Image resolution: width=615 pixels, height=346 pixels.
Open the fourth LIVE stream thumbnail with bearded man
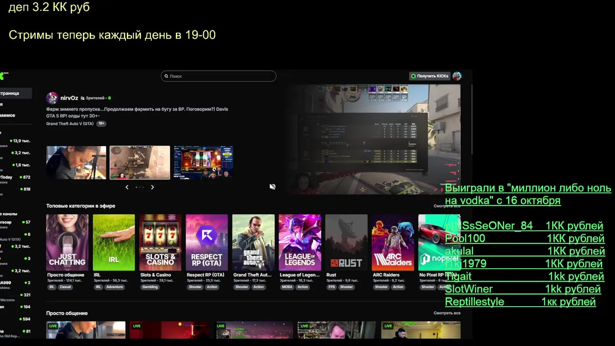tap(337, 330)
